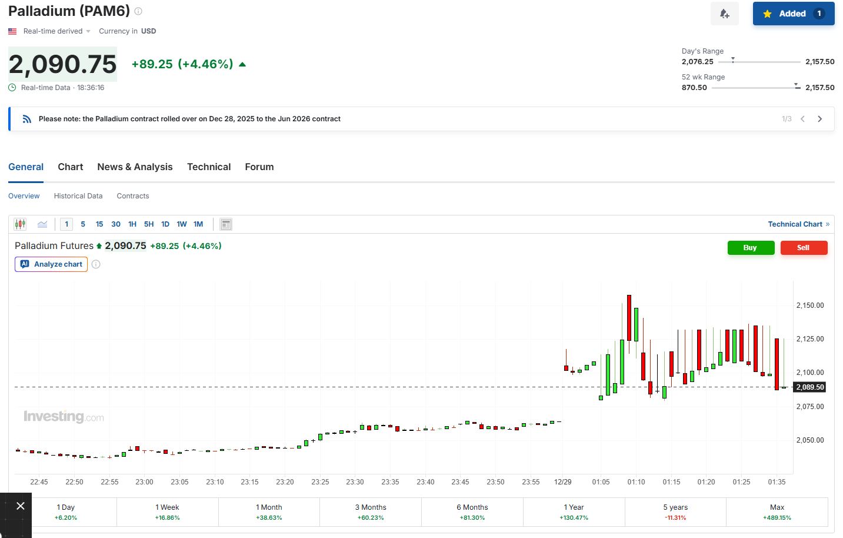Select the 1 Year performance range
The image size is (843, 538).
[574, 512]
